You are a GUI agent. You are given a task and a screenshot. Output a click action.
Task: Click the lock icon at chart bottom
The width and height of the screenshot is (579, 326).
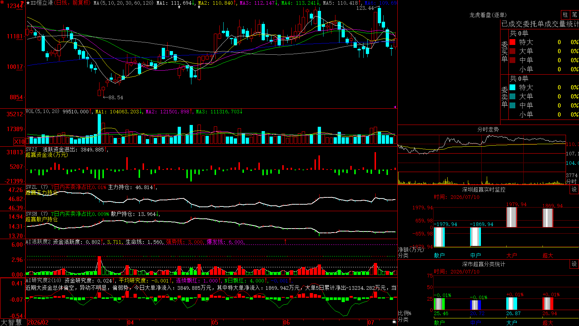tap(394, 321)
